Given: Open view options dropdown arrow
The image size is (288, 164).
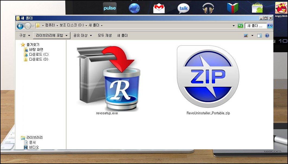Looking at the screenshot, I should click(x=252, y=36).
